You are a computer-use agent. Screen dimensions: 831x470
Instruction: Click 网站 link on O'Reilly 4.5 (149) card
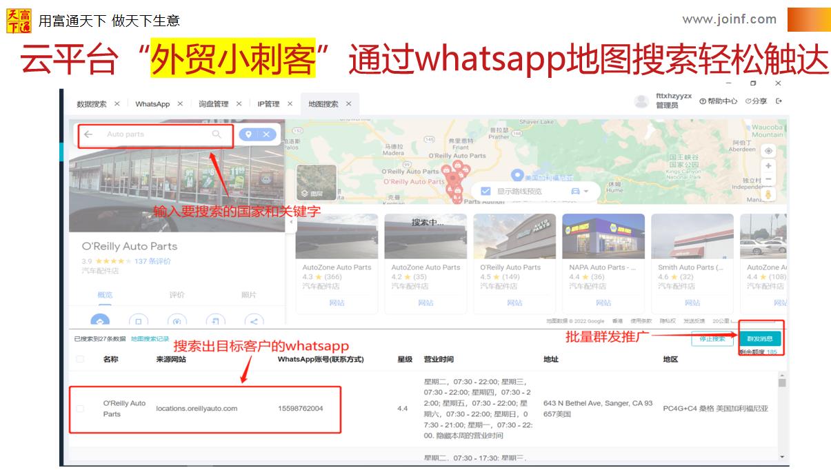[514, 303]
